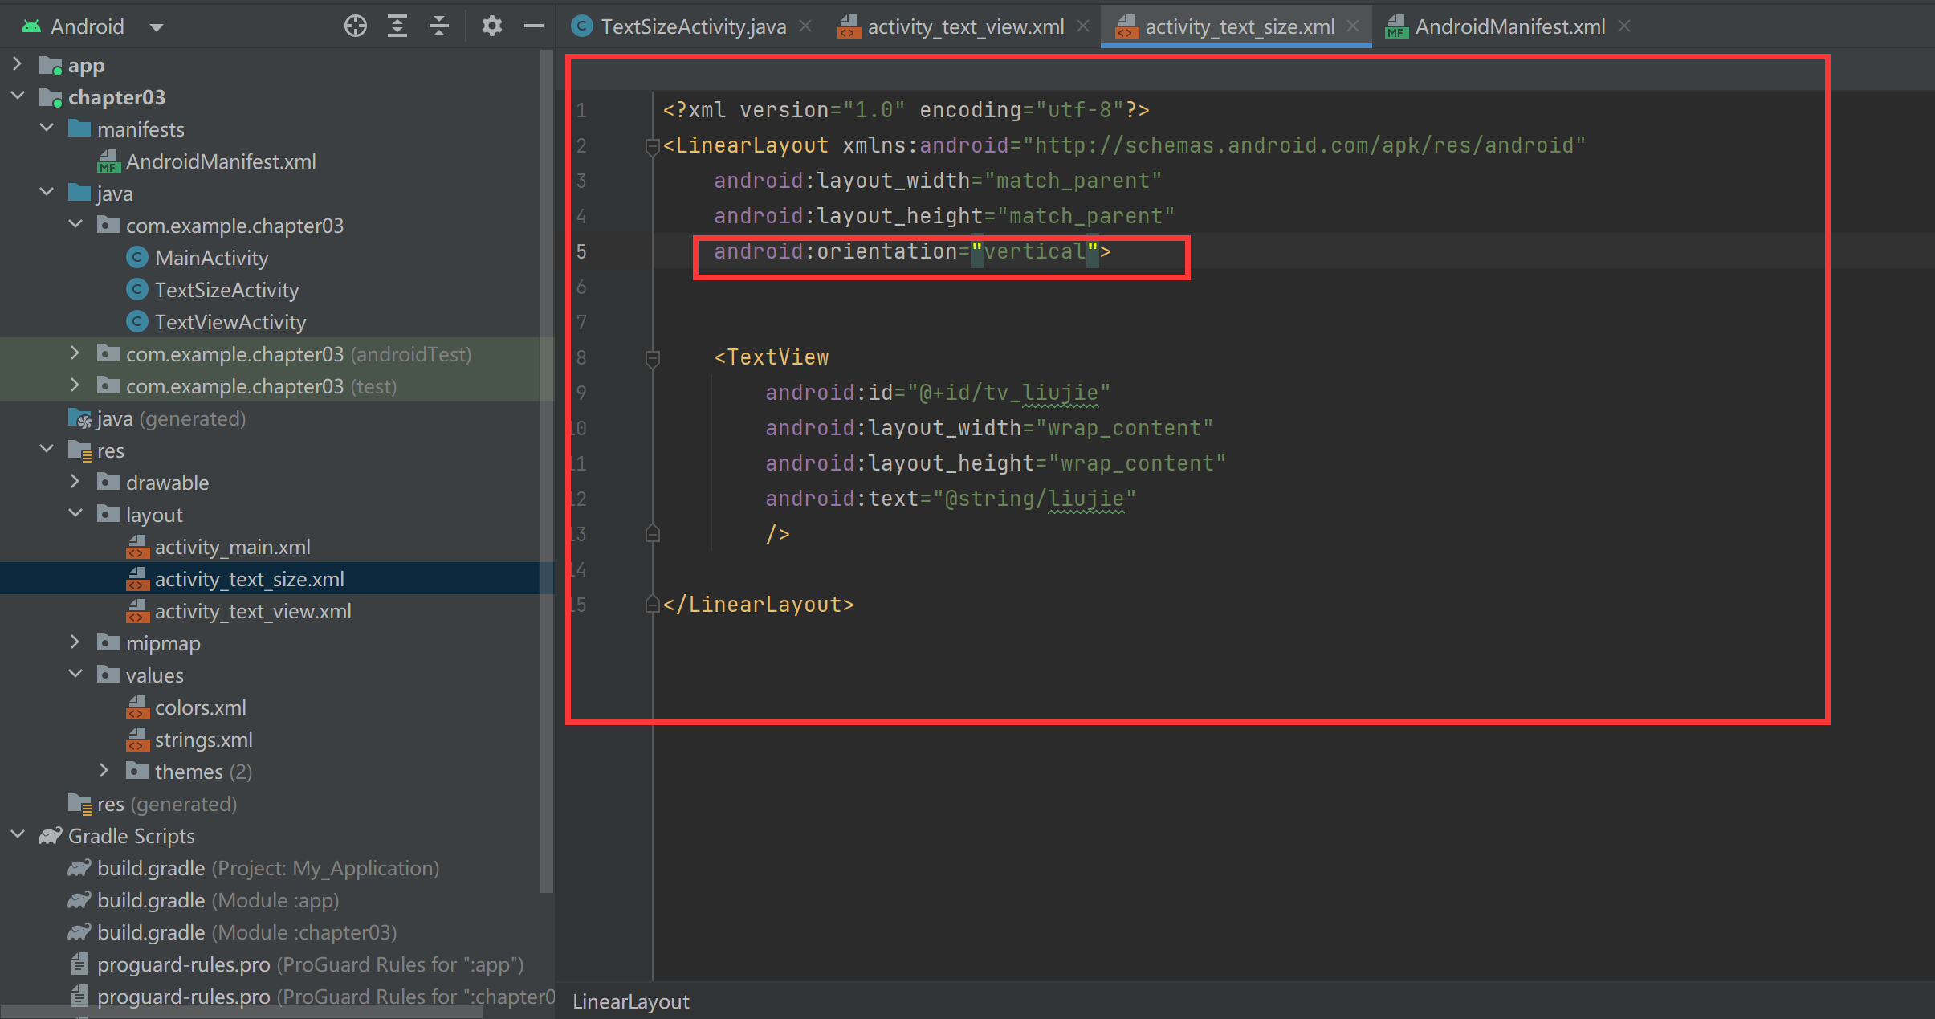Open the MainActivity class
The width and height of the screenshot is (1935, 1019).
[211, 258]
